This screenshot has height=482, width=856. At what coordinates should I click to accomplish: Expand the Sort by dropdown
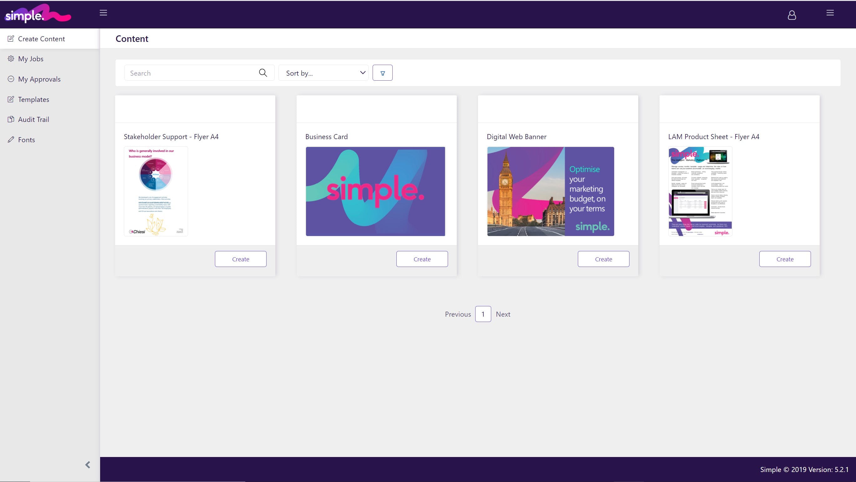(323, 73)
